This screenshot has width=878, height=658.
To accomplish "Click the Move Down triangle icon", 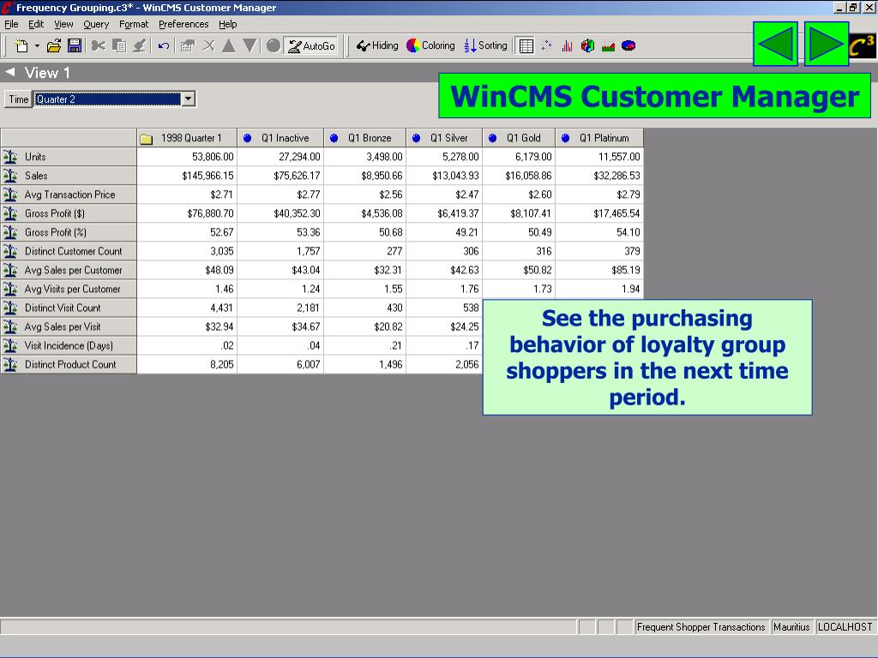I will (x=250, y=46).
